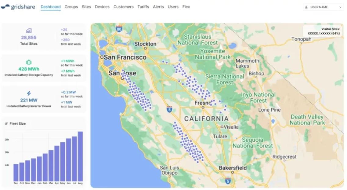Click the Fresno city marker on map
The image size is (347, 190).
pos(203,107)
